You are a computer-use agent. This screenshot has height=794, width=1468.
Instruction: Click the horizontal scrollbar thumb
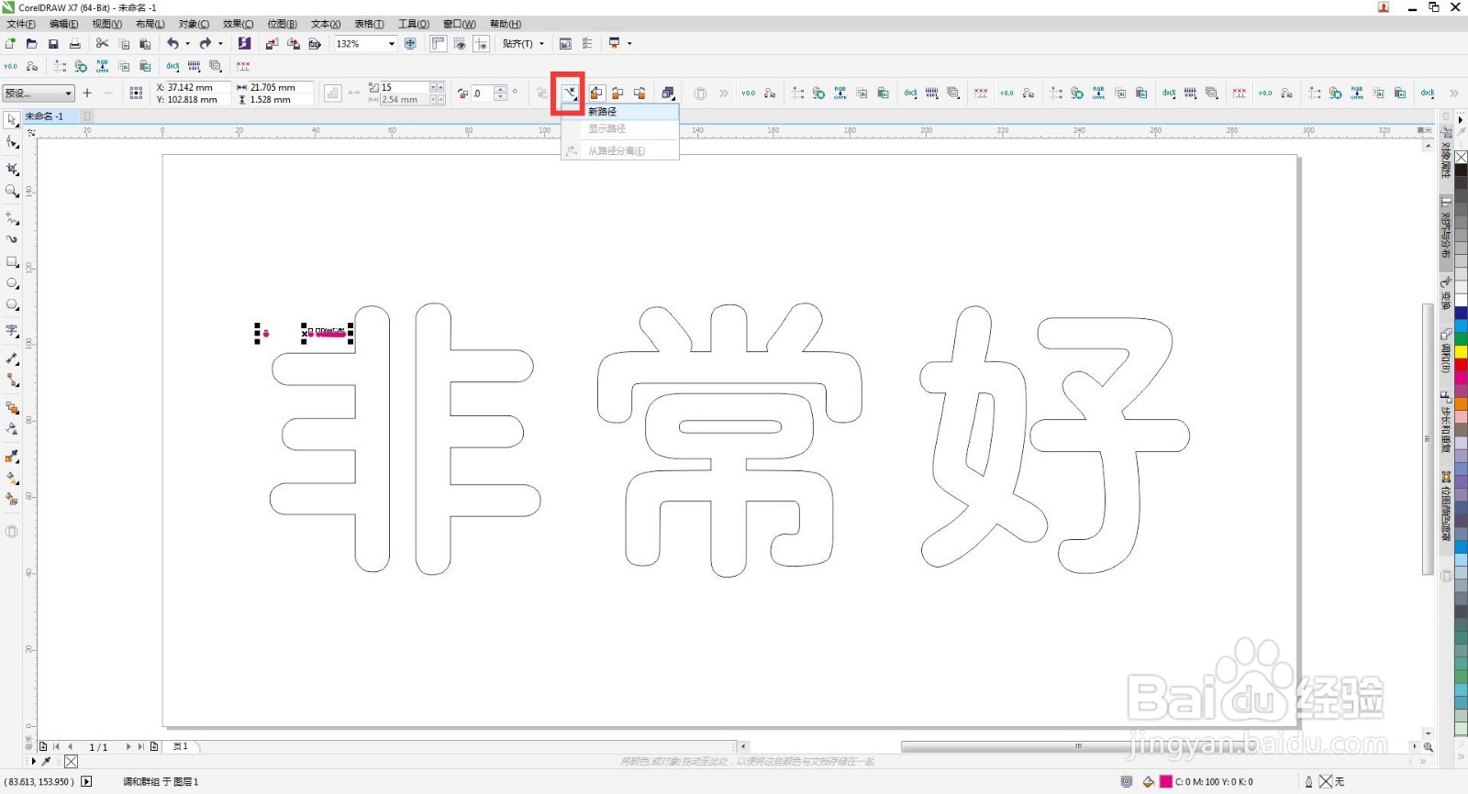pyautogui.click(x=1080, y=746)
